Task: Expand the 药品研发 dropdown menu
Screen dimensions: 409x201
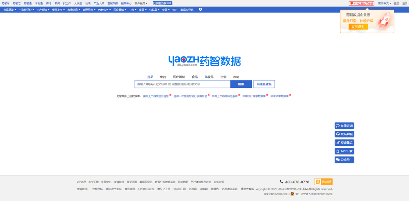Action: pos(10,10)
